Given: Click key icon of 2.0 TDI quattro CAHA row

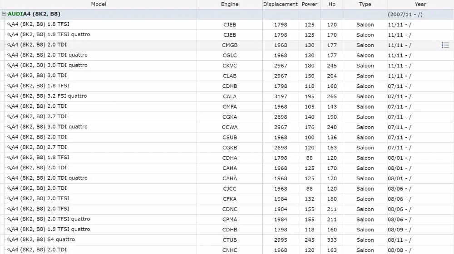Looking at the screenshot, I should (9, 178).
